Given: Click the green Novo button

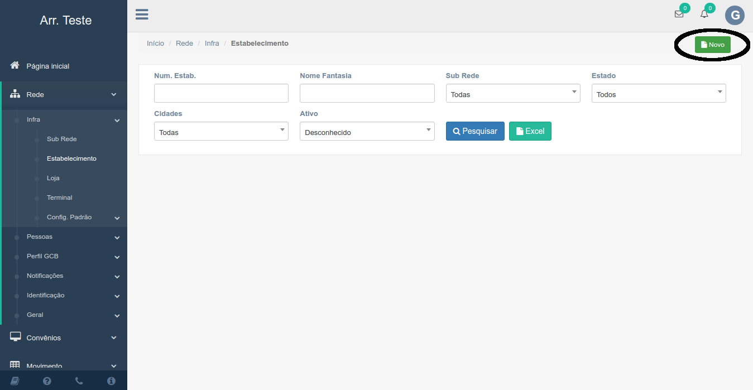Looking at the screenshot, I should (712, 45).
